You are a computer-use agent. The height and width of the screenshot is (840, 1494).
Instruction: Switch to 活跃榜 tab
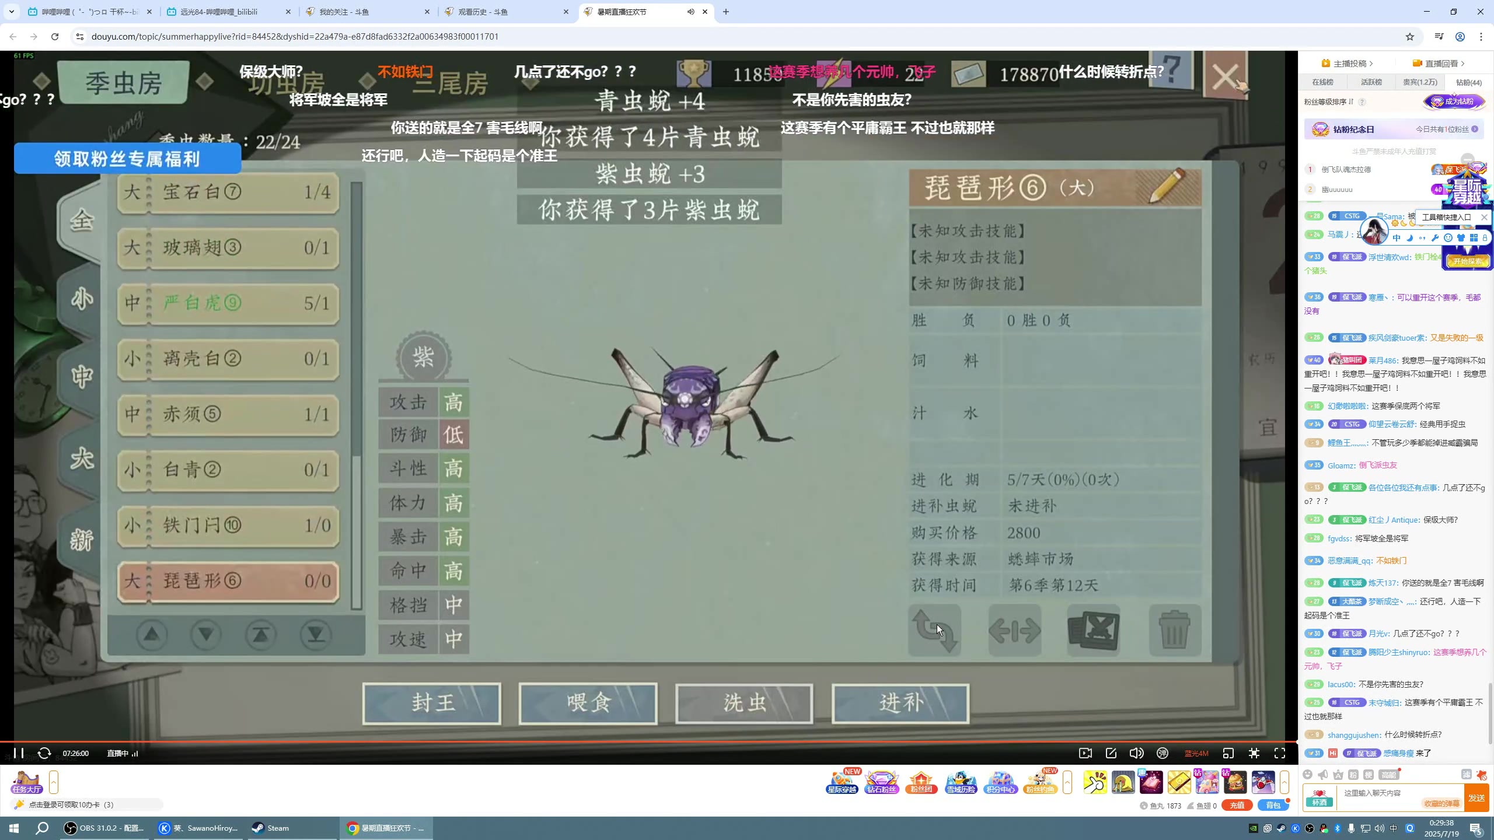(1371, 82)
